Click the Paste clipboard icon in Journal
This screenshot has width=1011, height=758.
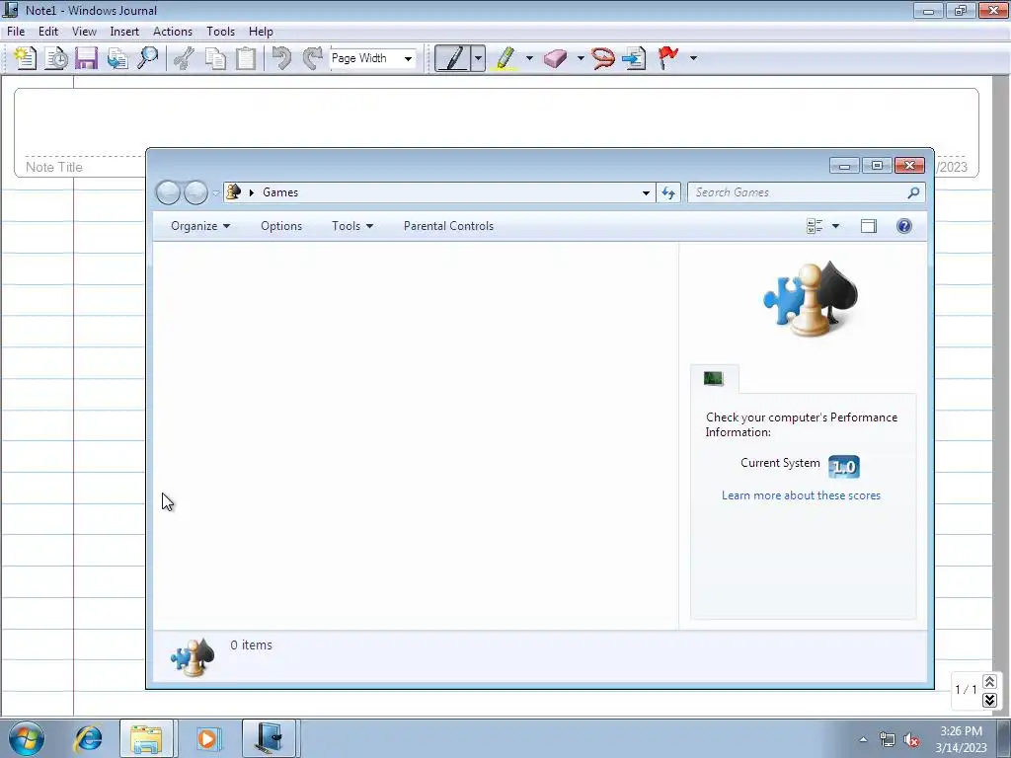click(x=246, y=58)
